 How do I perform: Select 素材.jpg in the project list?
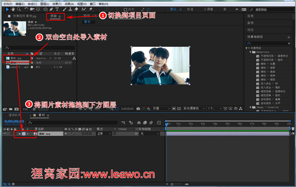[x=17, y=59]
